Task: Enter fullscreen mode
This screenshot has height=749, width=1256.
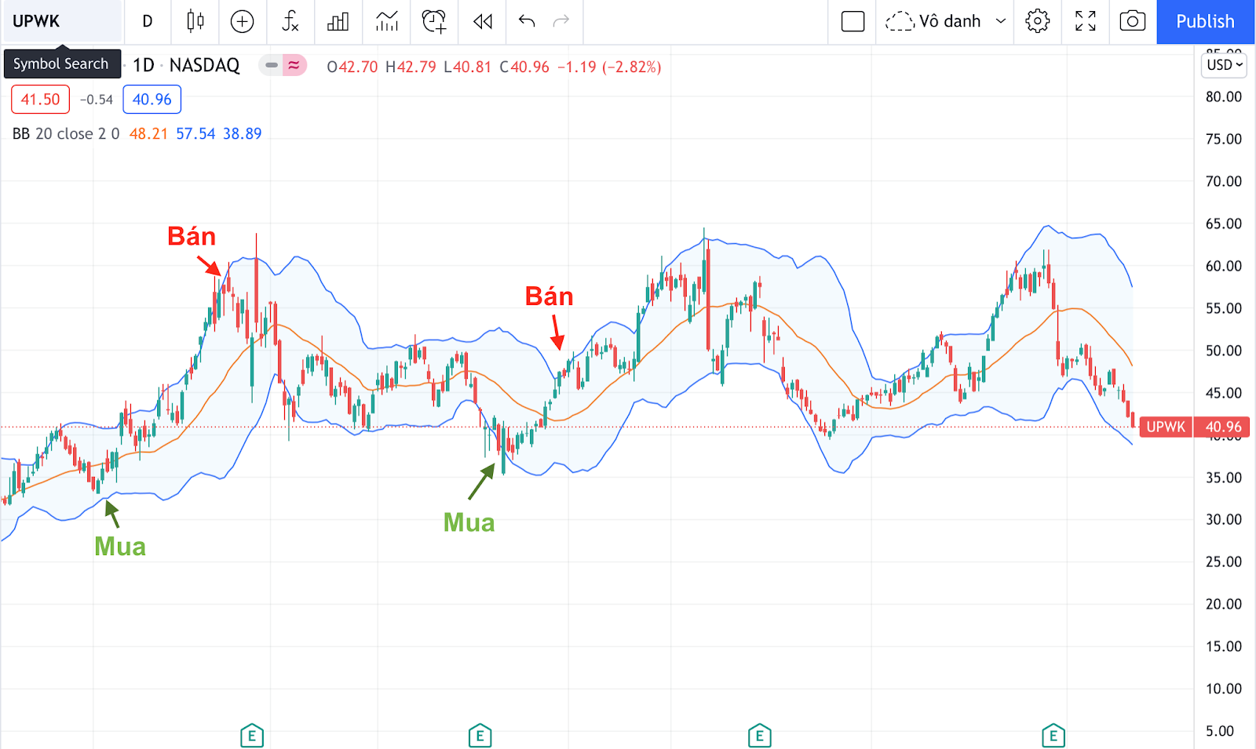Action: point(1085,21)
